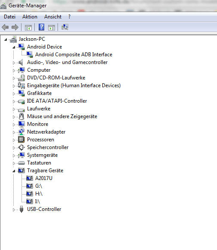Toggle the action pane toolbar icon

coord(52,27)
